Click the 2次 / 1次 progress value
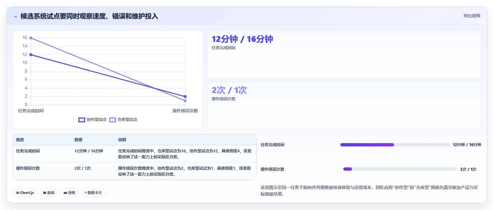Screen dimensions: 494x210 pyautogui.click(x=468, y=169)
